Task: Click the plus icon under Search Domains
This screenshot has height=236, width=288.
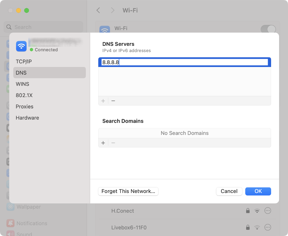Action: pos(103,143)
